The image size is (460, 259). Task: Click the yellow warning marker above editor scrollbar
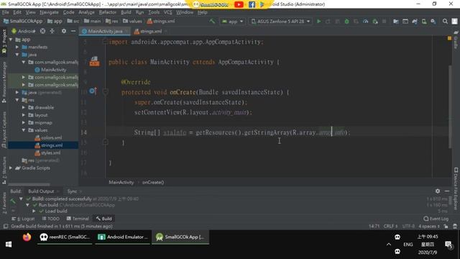(x=449, y=38)
